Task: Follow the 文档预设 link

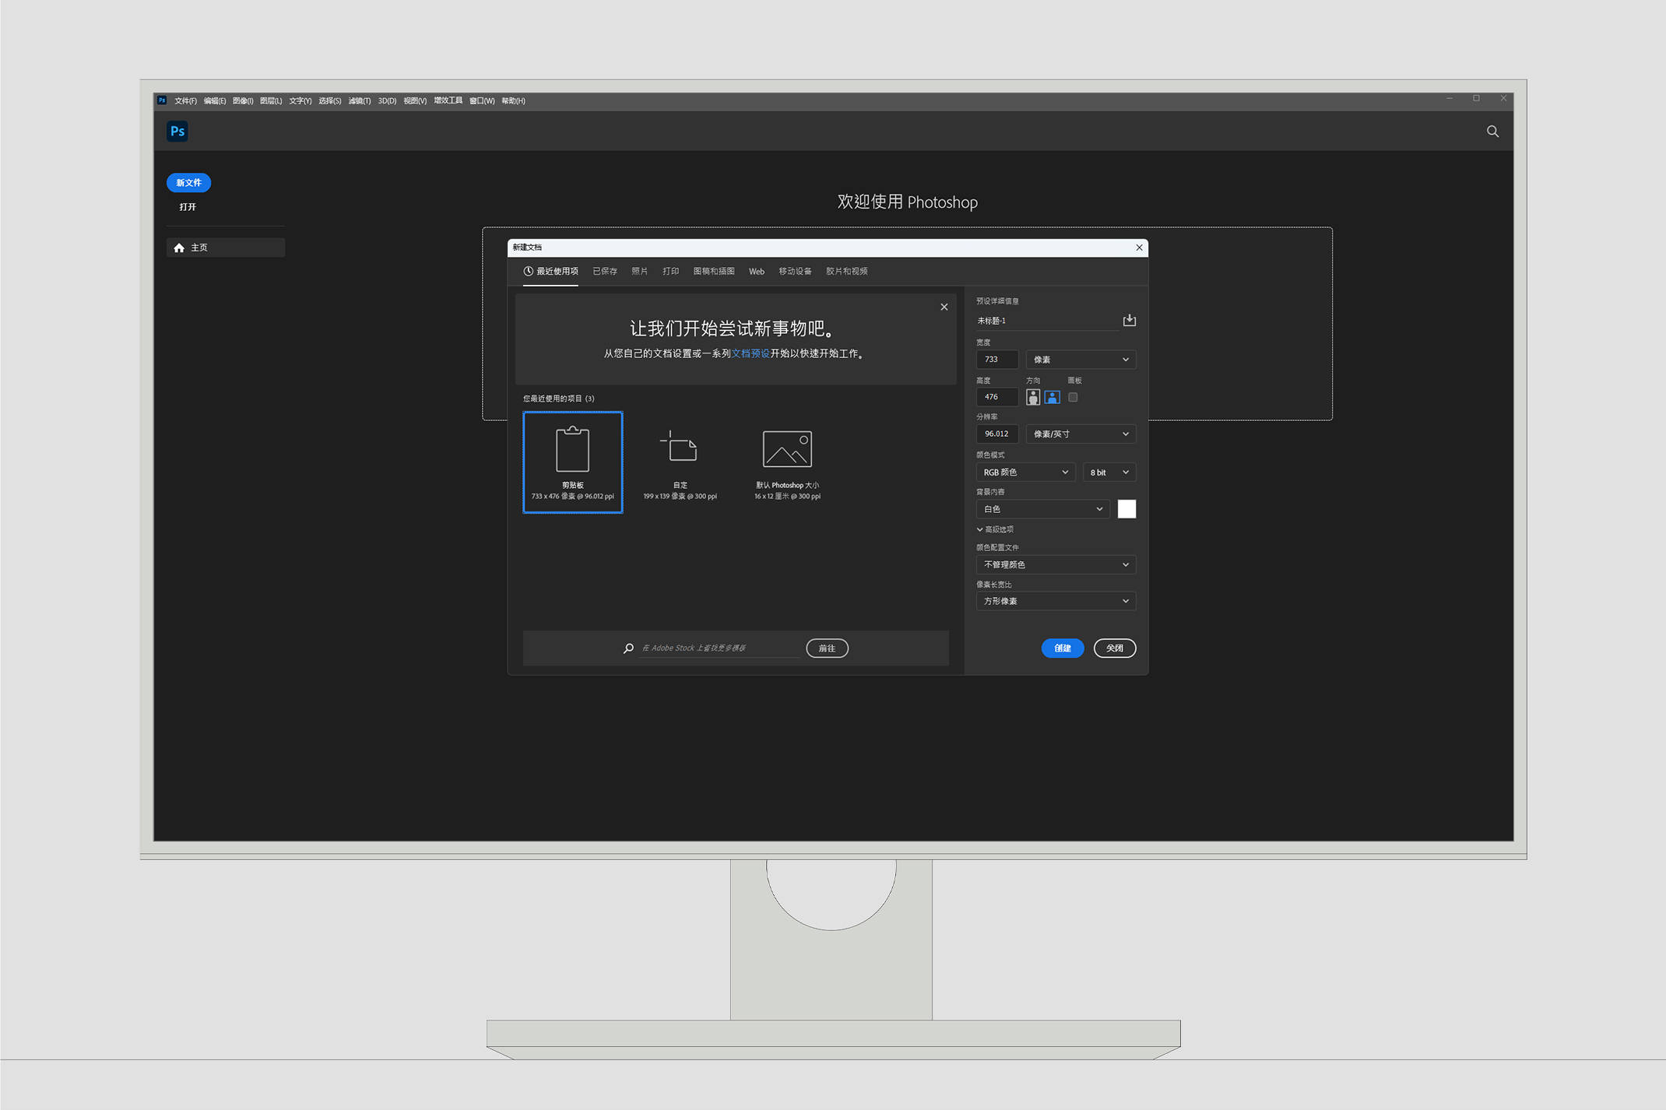Action: click(x=750, y=353)
